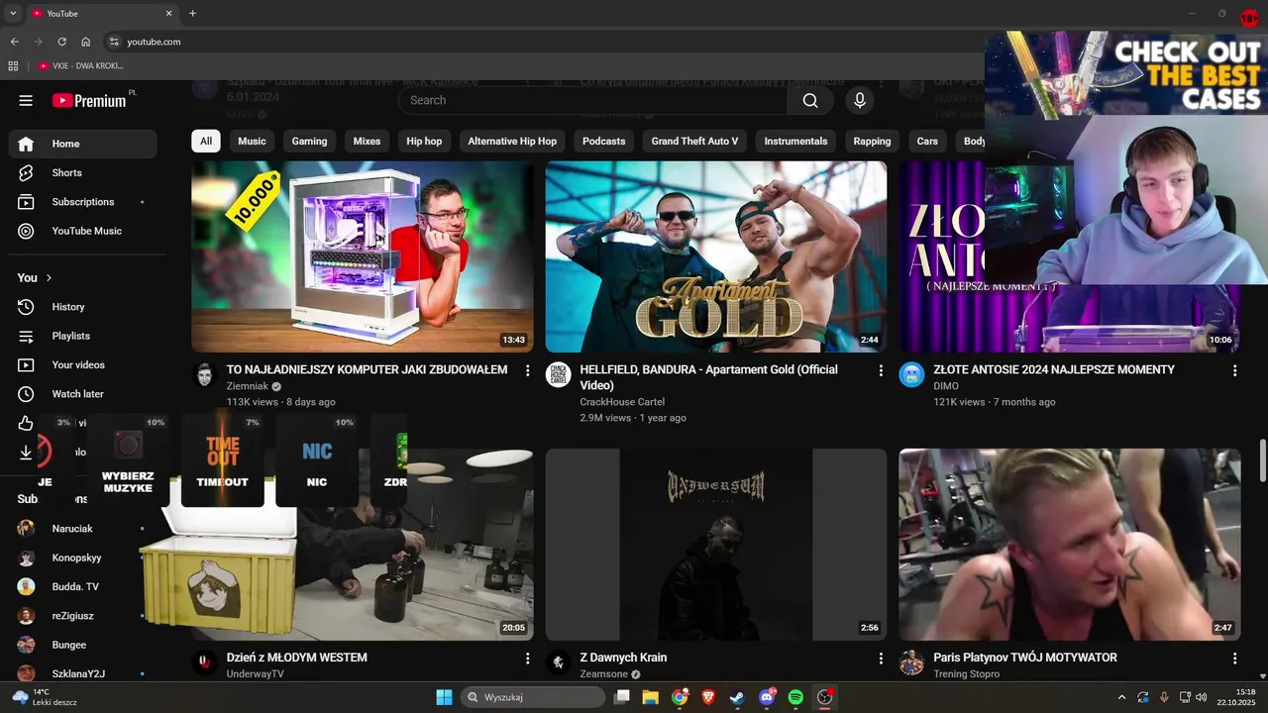The height and width of the screenshot is (713, 1268).
Task: Expand the You section chevron
Action: (x=49, y=278)
